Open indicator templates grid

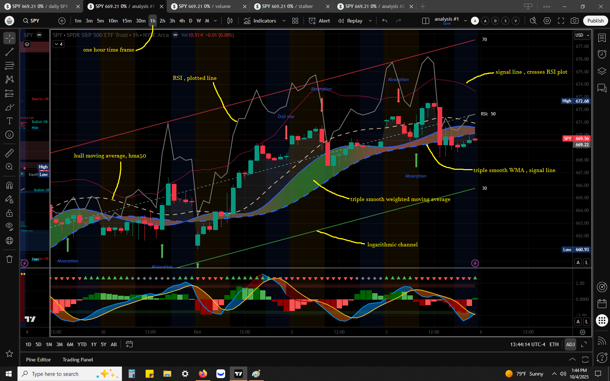point(295,21)
